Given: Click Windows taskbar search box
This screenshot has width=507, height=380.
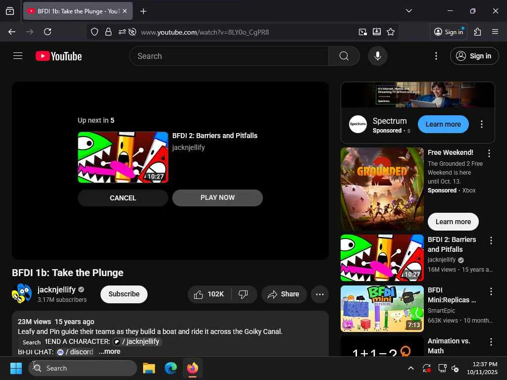Looking at the screenshot, I should (x=83, y=368).
